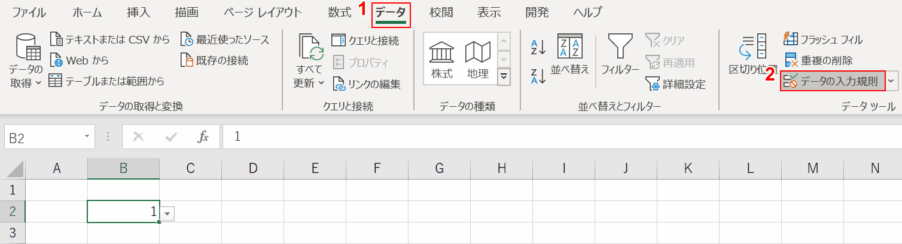Viewport: 902px width, 244px height.
Task: Expand Data Validation dropdown arrow
Action: (x=892, y=81)
